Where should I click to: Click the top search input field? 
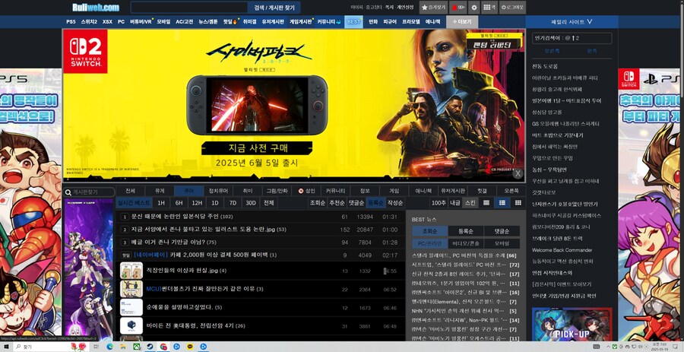pos(189,8)
